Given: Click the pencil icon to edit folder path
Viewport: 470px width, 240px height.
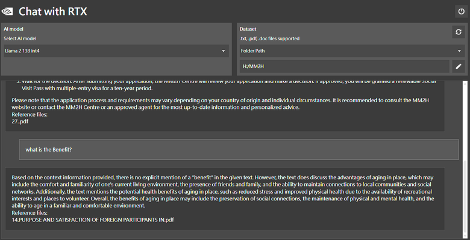Looking at the screenshot, I should pyautogui.click(x=459, y=66).
